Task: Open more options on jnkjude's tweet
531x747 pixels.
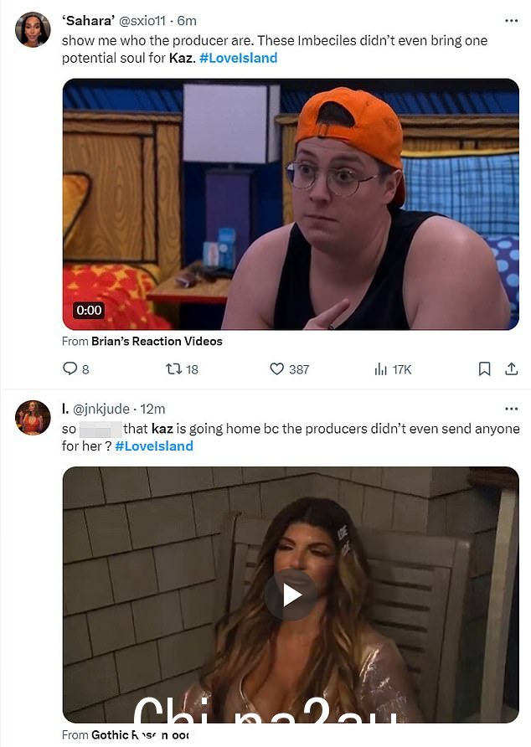Action: tap(511, 409)
